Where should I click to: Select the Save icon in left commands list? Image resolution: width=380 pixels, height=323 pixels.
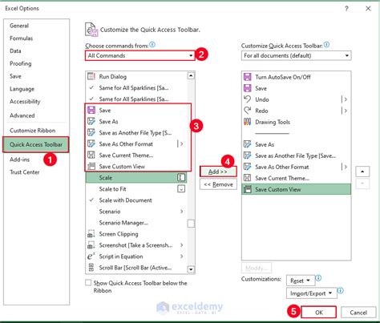click(x=91, y=110)
